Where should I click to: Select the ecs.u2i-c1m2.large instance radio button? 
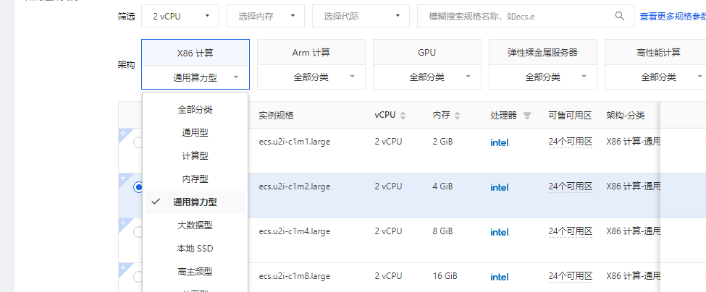pos(138,187)
